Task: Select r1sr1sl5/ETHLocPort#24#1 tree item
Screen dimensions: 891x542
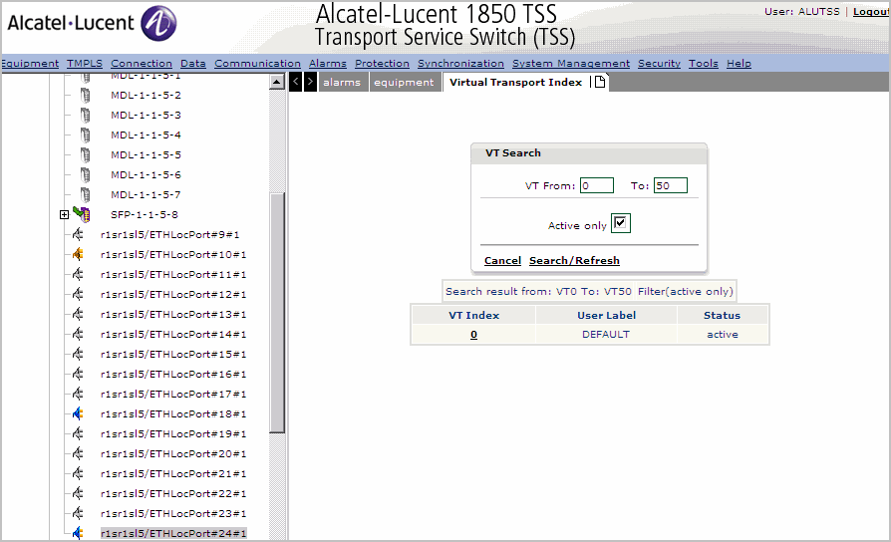Action: coord(173,533)
